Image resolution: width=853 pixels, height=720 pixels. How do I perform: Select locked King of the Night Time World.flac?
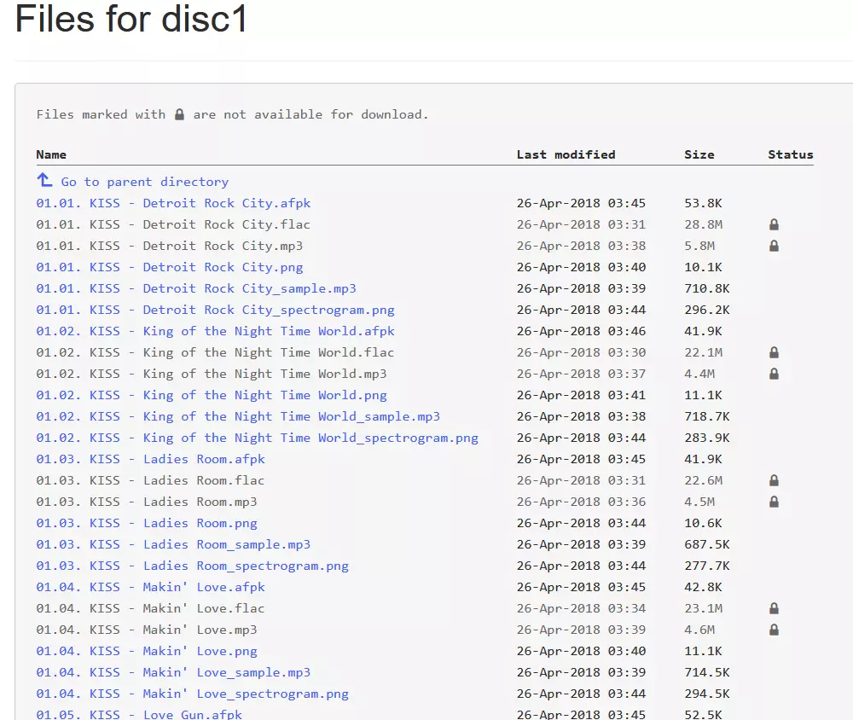(x=215, y=352)
